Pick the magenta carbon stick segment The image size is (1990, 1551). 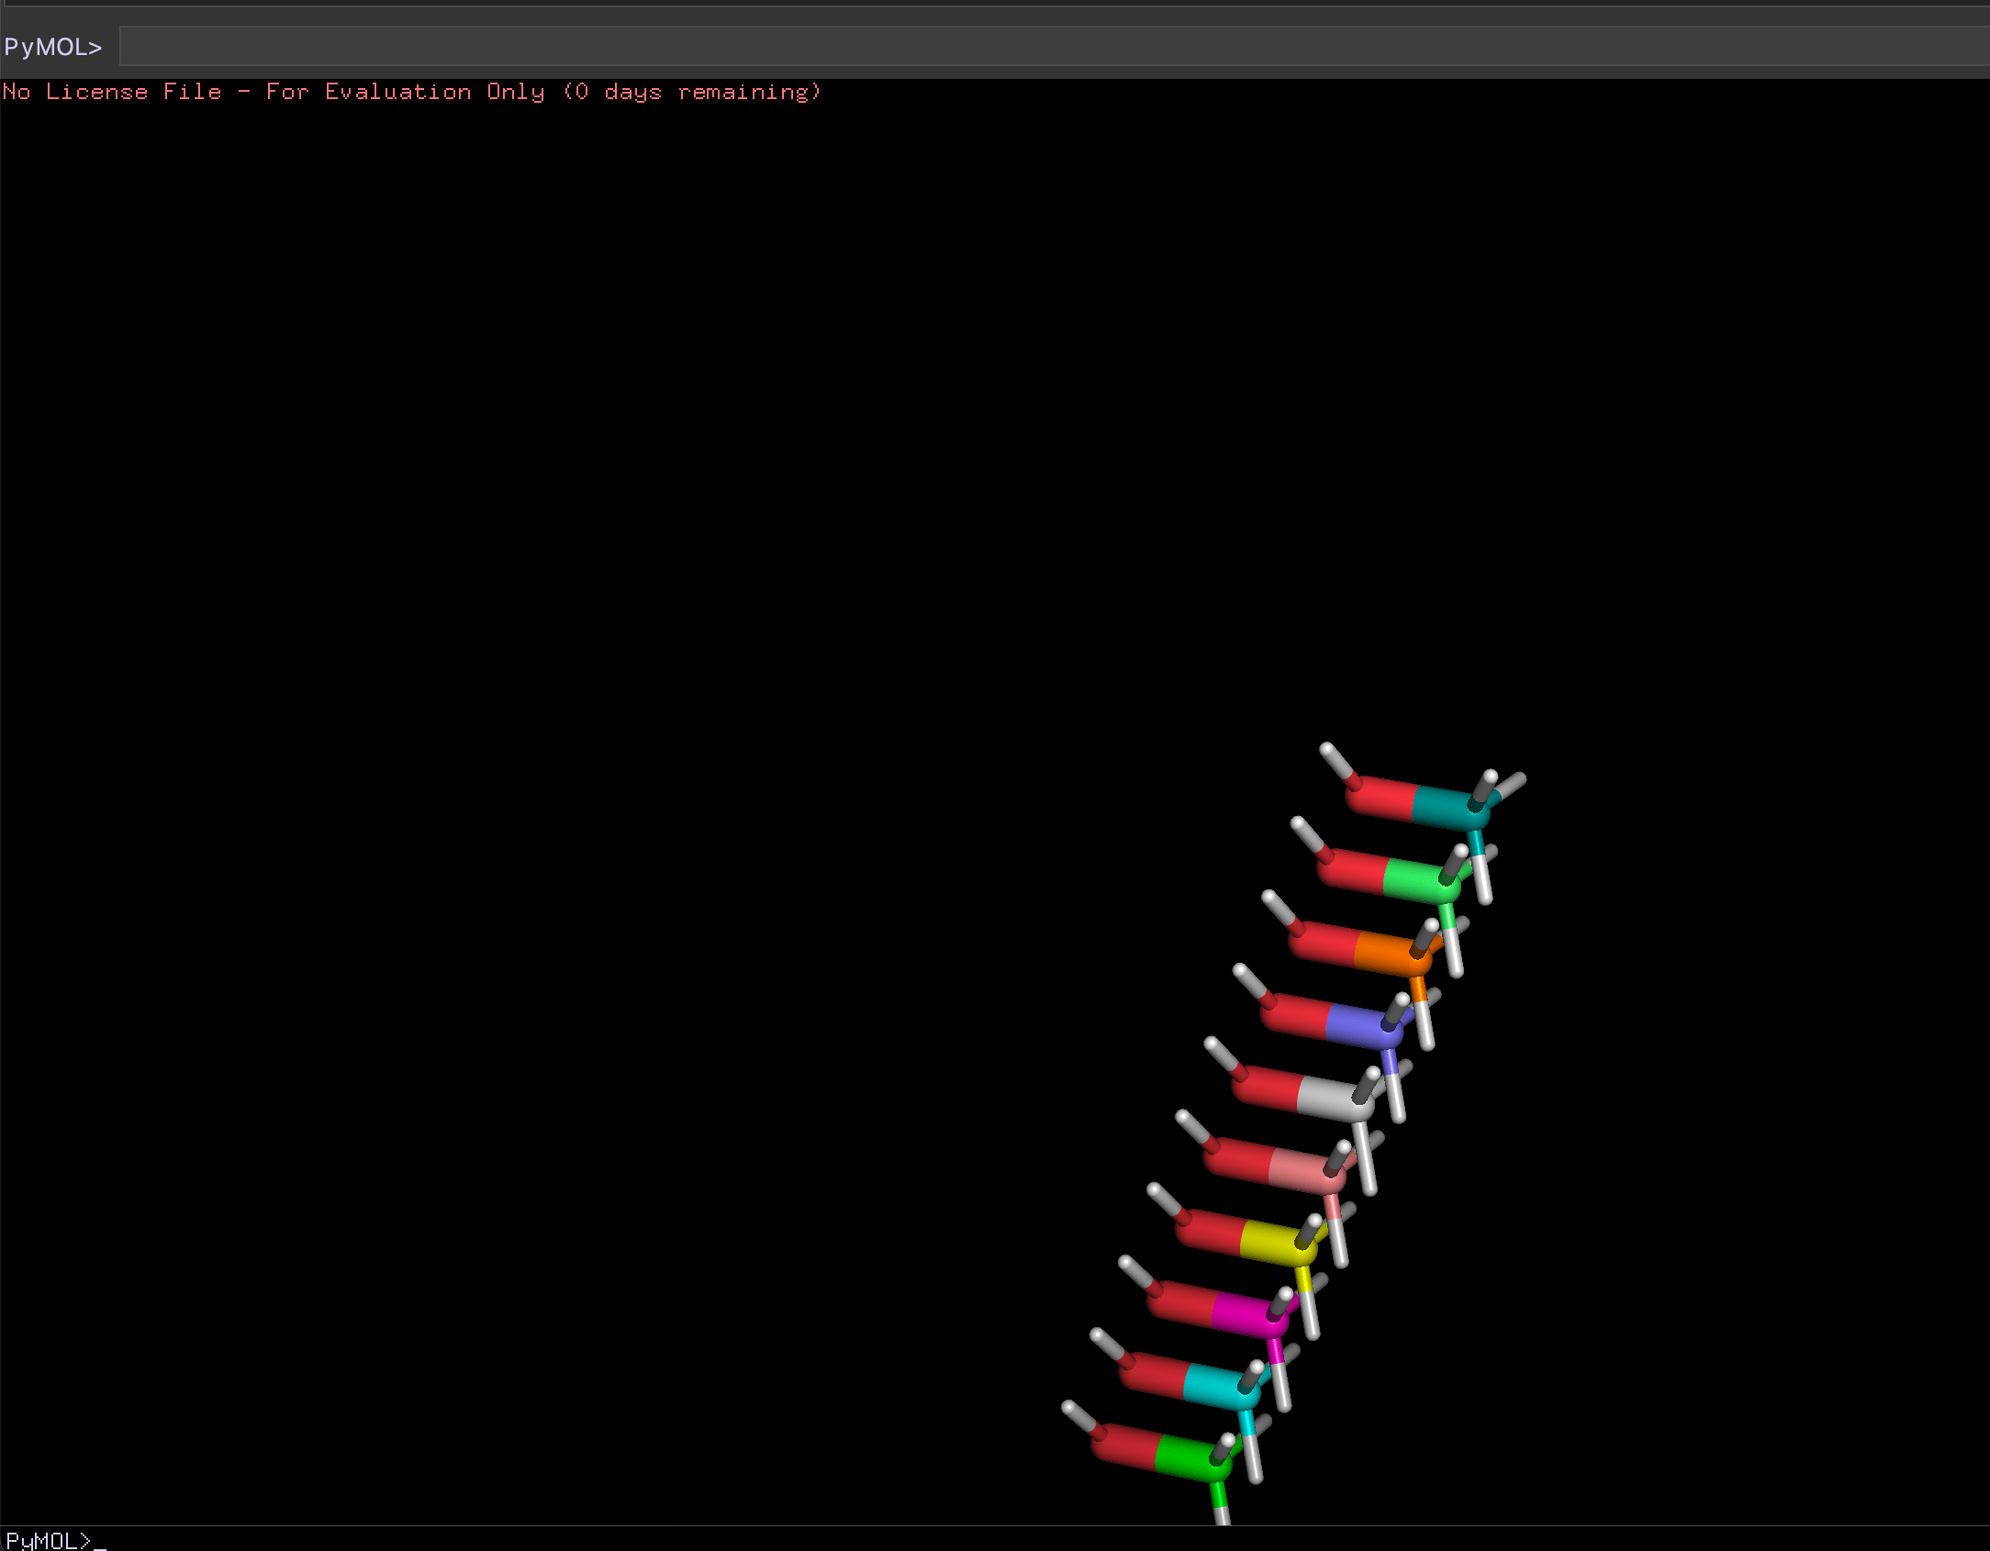(x=1242, y=1313)
